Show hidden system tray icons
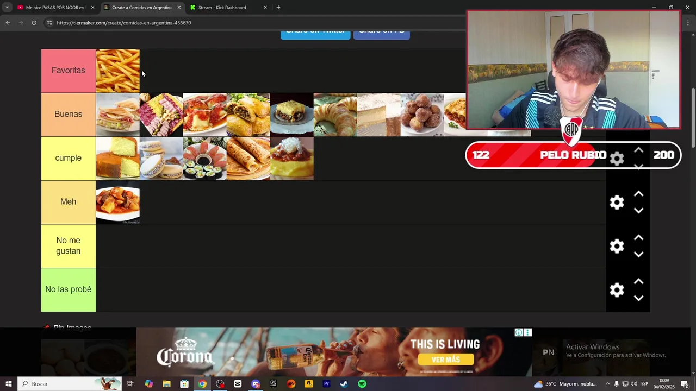This screenshot has height=391, width=696. [x=607, y=384]
